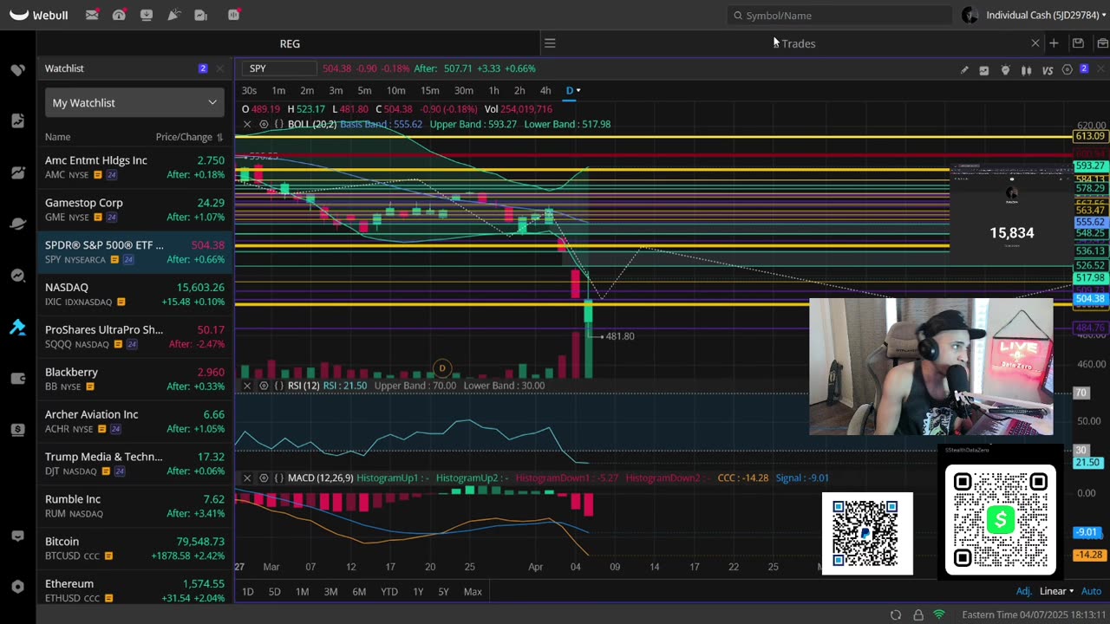
Task: Change chart type with candlestick icon
Action: pyautogui.click(x=1026, y=70)
